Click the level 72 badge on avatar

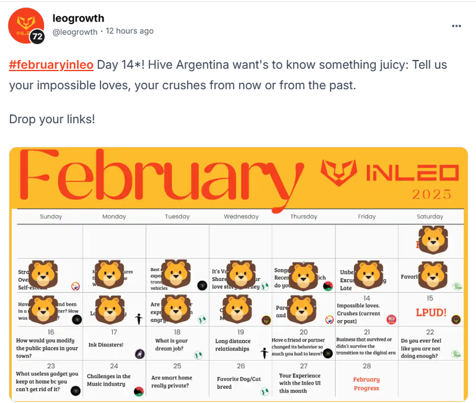point(37,37)
